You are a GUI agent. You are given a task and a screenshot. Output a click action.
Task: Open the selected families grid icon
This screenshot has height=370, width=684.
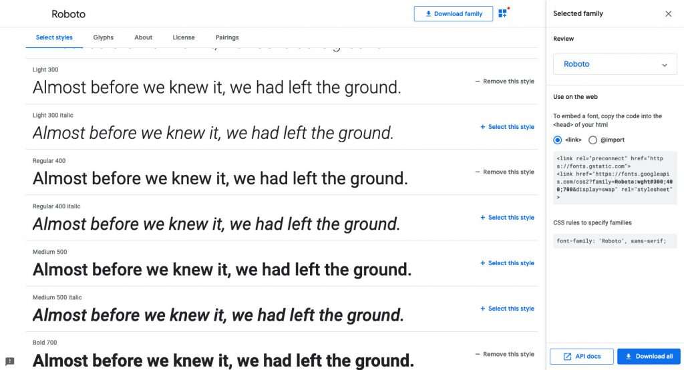pos(503,13)
